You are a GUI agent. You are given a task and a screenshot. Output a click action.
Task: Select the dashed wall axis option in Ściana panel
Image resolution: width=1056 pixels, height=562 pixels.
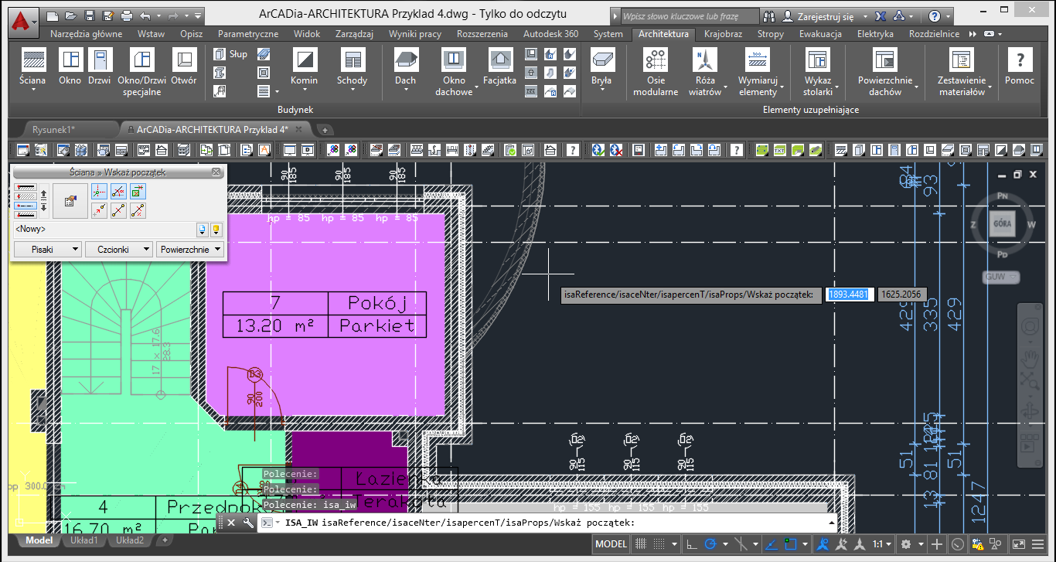click(x=26, y=206)
